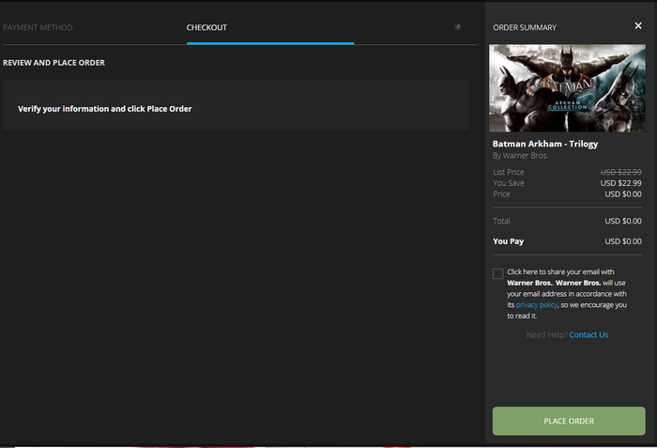Image resolution: width=657 pixels, height=448 pixels.
Task: Click the Batman Arkham - Trilogy title
Action: click(x=545, y=144)
